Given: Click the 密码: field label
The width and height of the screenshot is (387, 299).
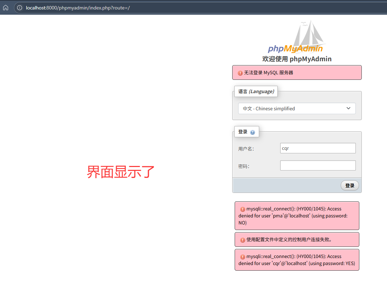Looking at the screenshot, I should click(x=244, y=166).
